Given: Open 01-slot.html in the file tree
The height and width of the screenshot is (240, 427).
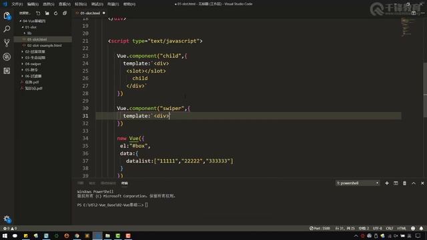Looking at the screenshot, I should [x=37, y=39].
